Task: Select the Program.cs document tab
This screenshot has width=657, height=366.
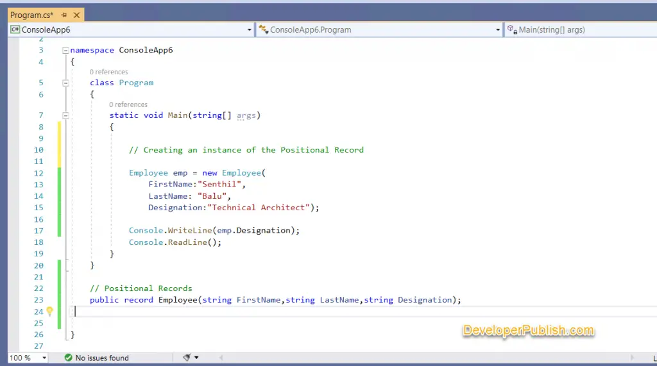Action: 31,14
